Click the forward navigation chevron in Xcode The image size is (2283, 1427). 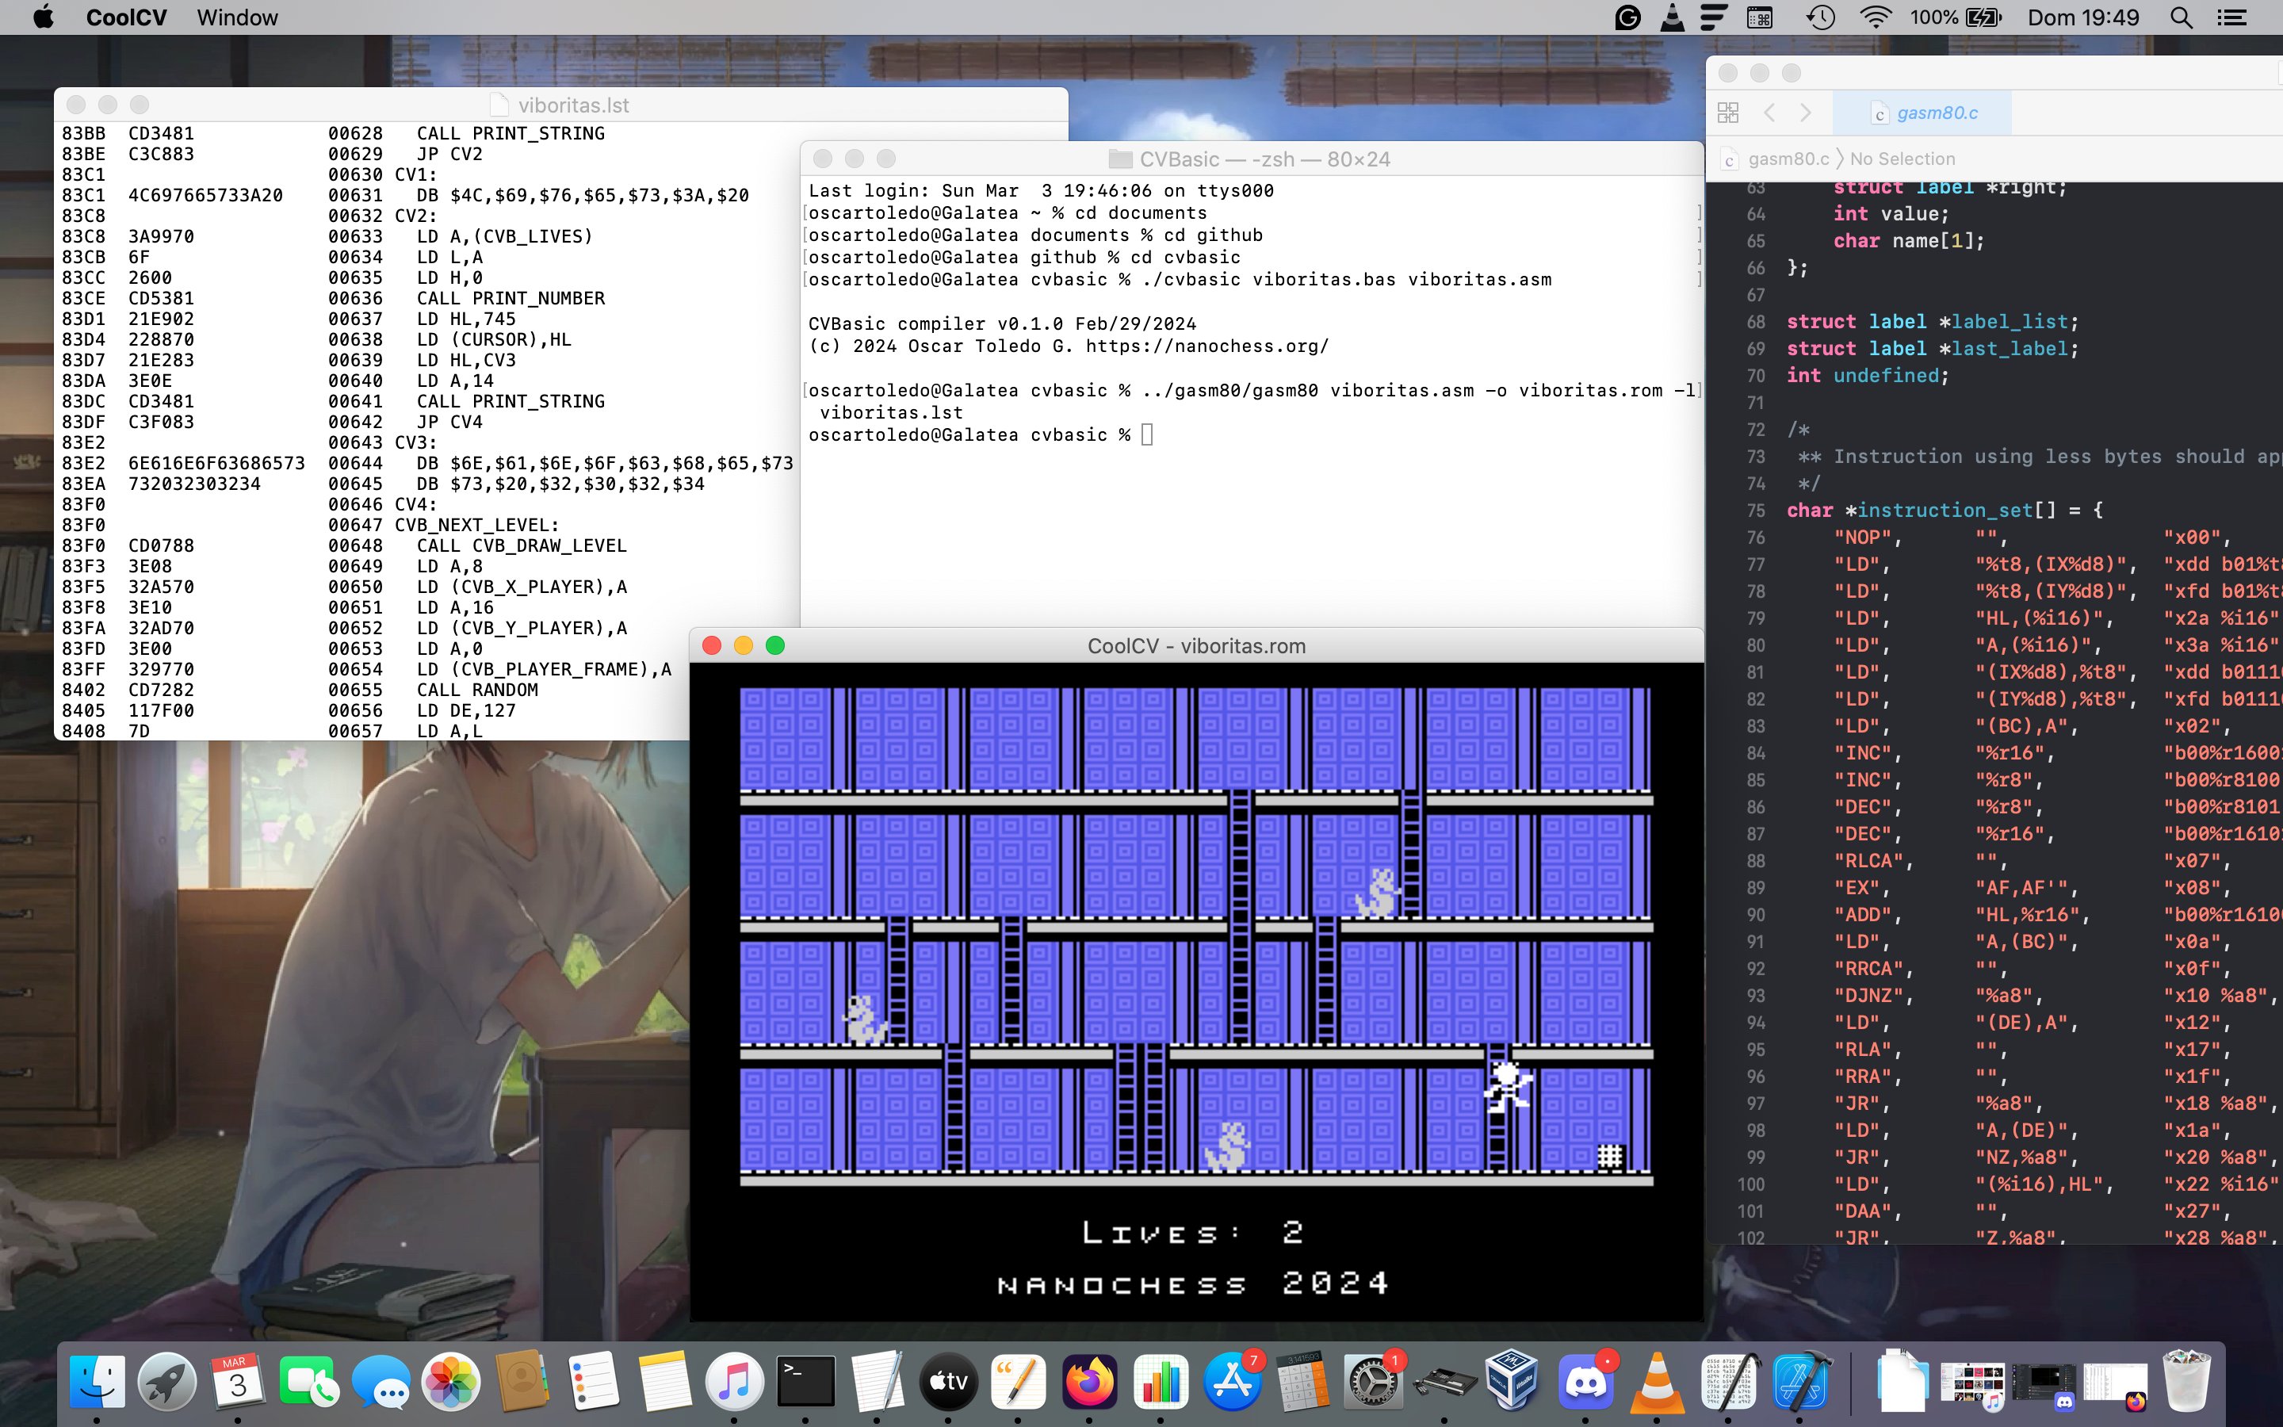tap(1805, 113)
